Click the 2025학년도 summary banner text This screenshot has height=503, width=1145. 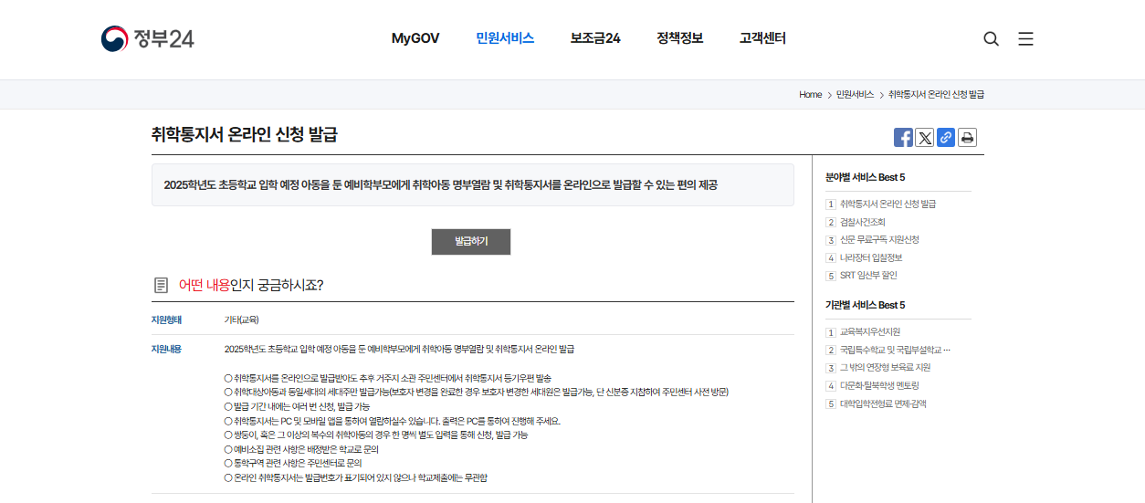441,185
